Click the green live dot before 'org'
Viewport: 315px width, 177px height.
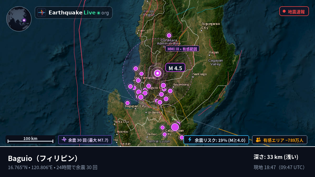click(98, 13)
